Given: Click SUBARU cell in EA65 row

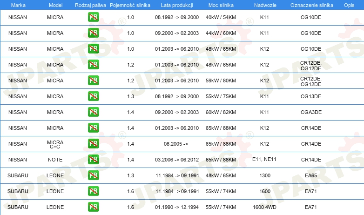Looking at the screenshot, I should coord(18,175).
